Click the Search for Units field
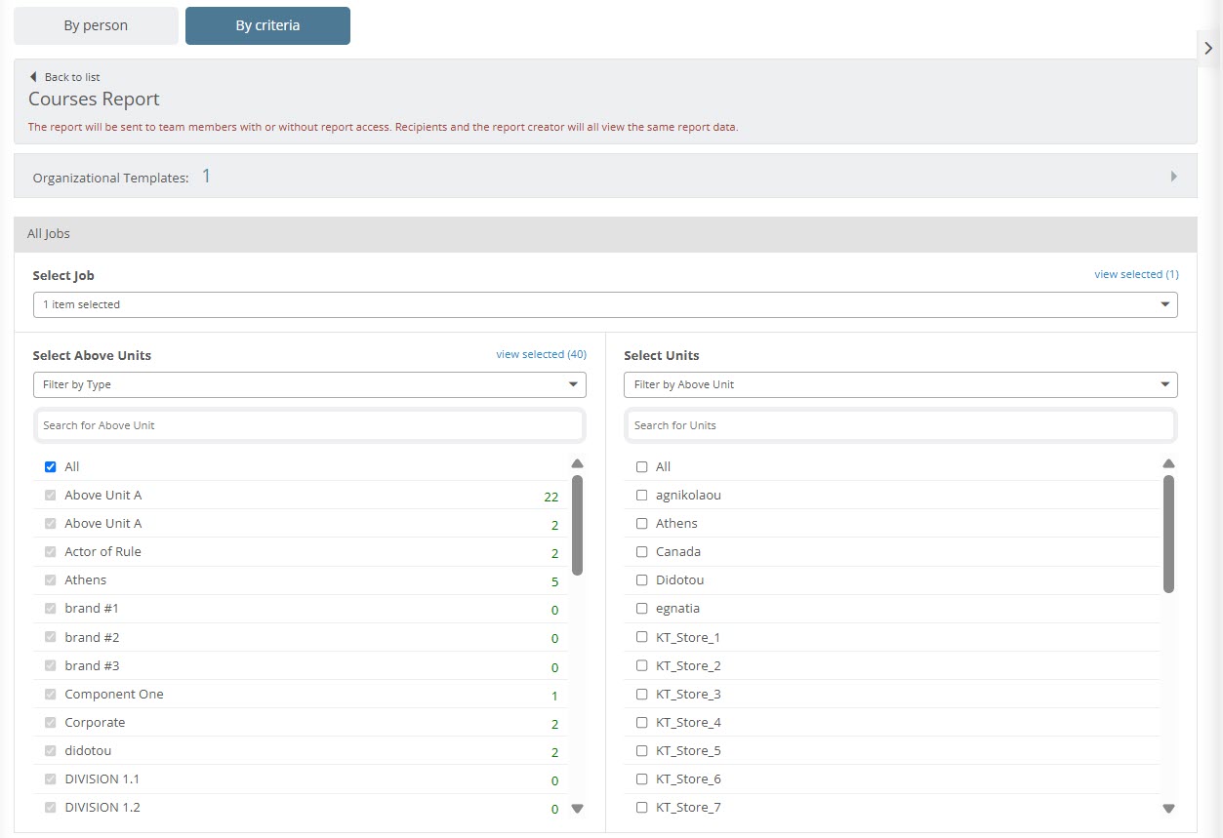This screenshot has height=838, width=1223. [x=899, y=425]
